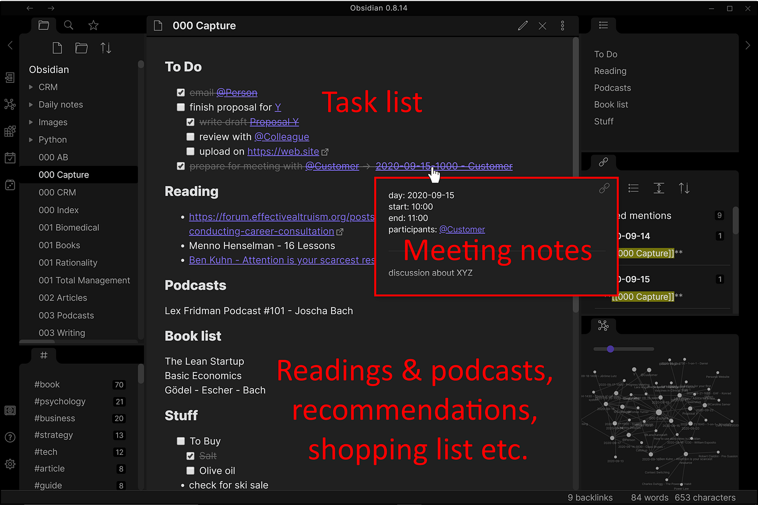
Task: Expand the CRM folder
Action: pos(32,87)
